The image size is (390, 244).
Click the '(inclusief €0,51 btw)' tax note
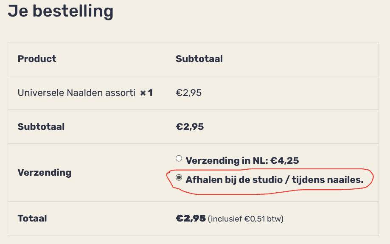click(x=245, y=219)
